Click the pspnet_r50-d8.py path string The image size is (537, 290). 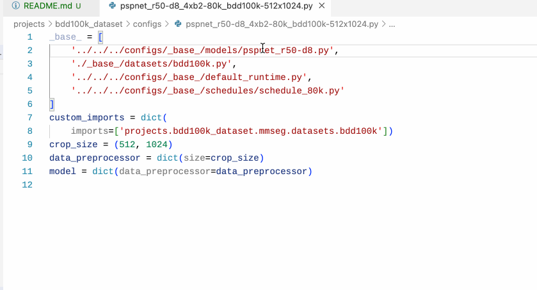(202, 51)
